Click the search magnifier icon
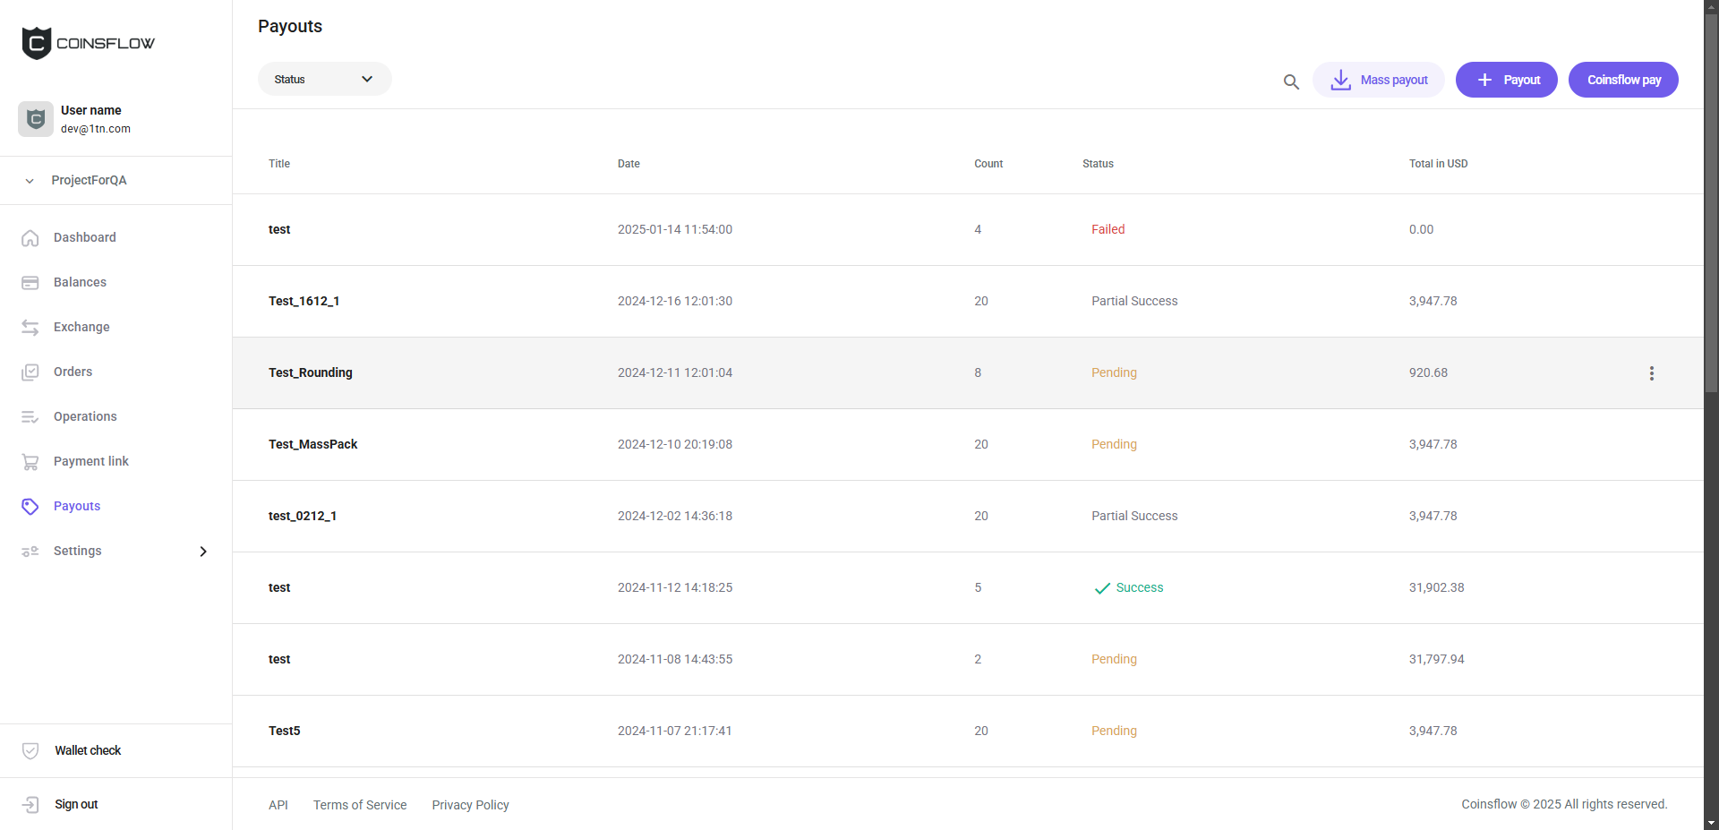The height and width of the screenshot is (830, 1719). 1291,81
